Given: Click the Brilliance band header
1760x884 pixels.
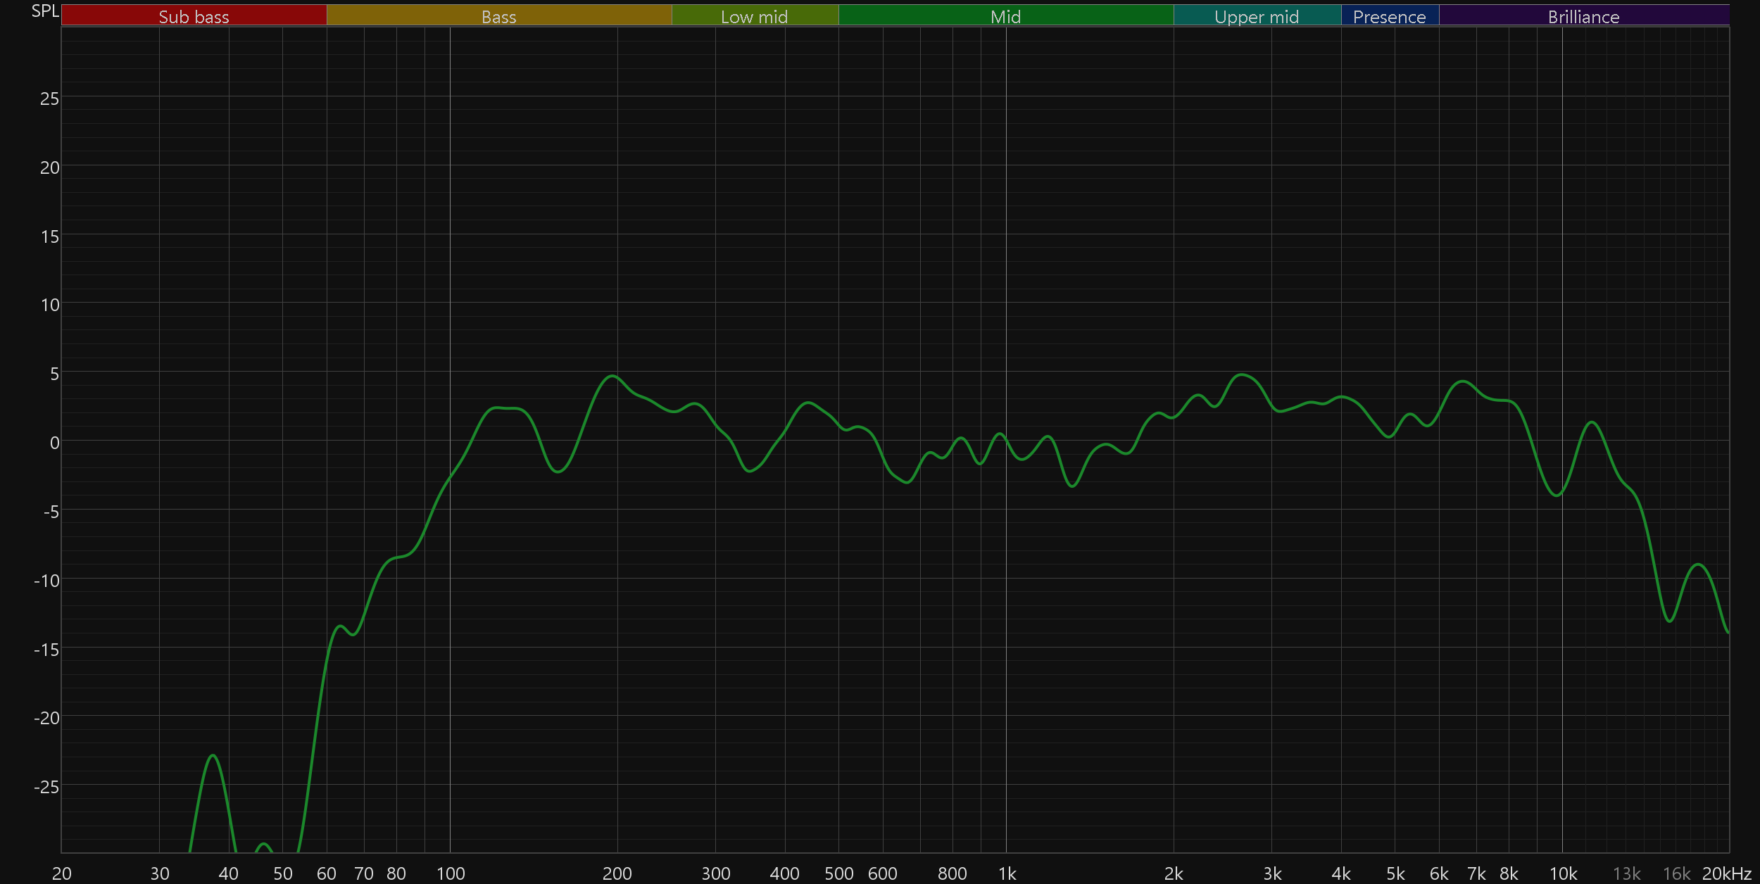Looking at the screenshot, I should (x=1583, y=16).
